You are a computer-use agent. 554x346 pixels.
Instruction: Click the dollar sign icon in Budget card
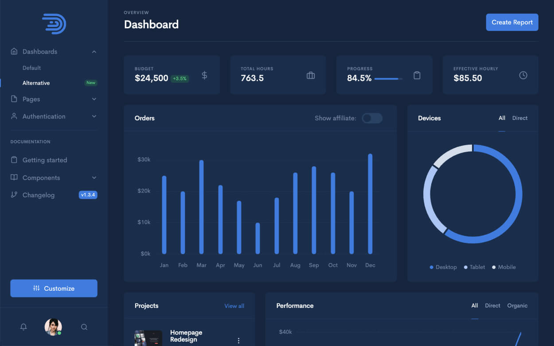click(204, 75)
